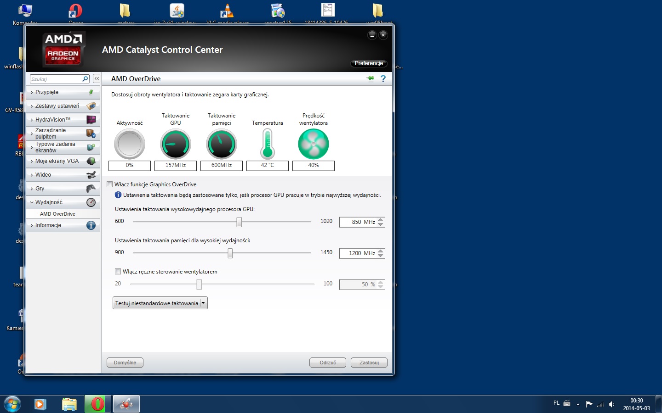The image size is (662, 413).
Task: Click the 157MHz GPU clock value
Action: [x=176, y=165]
